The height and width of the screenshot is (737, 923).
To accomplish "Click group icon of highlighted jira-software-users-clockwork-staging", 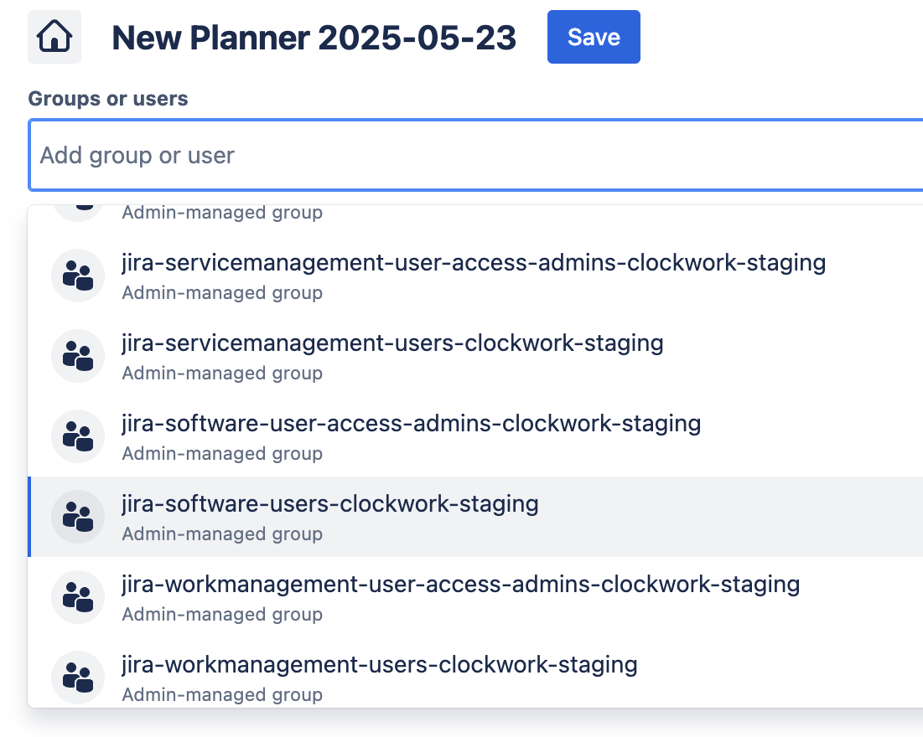I will point(78,517).
